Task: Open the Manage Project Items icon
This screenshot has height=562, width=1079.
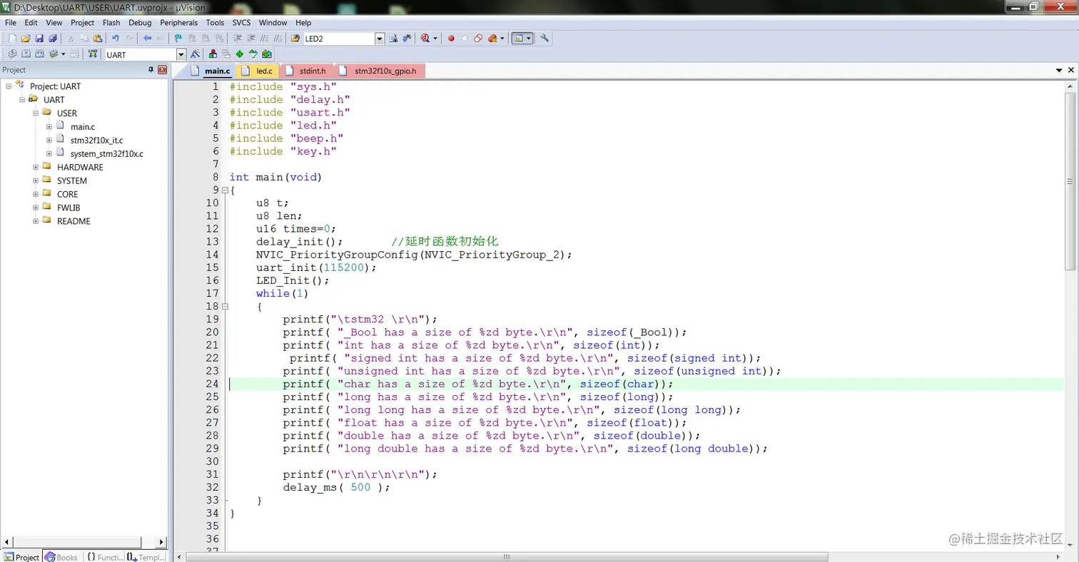Action: [213, 54]
